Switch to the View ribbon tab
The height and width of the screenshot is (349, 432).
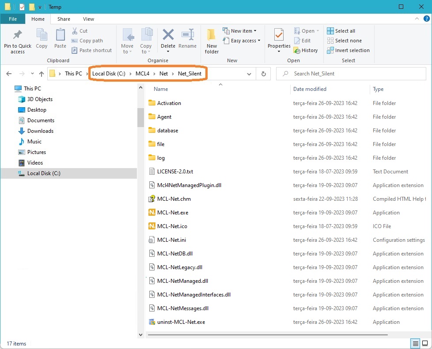[x=88, y=19]
